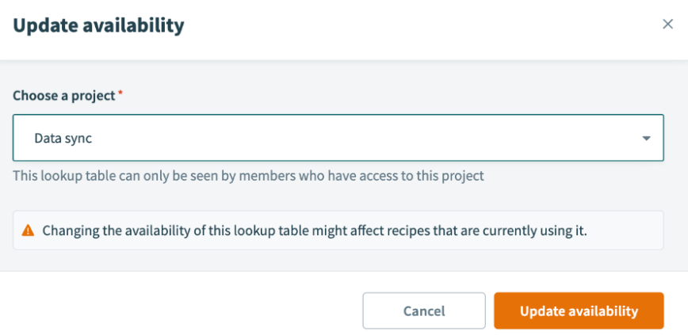This screenshot has height=335, width=688.
Task: Click the Cancel button
Action: click(x=424, y=311)
